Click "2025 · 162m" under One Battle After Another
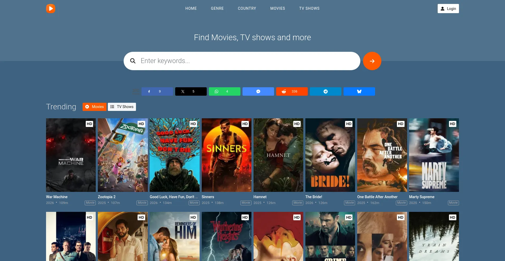This screenshot has height=261, width=505. click(x=368, y=203)
